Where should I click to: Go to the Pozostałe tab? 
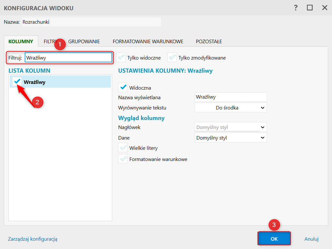click(209, 41)
